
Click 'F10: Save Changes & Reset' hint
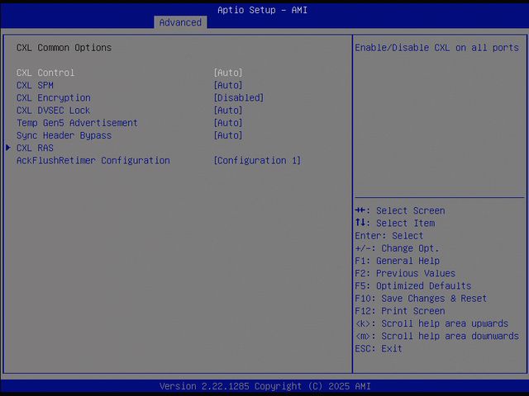coord(421,299)
